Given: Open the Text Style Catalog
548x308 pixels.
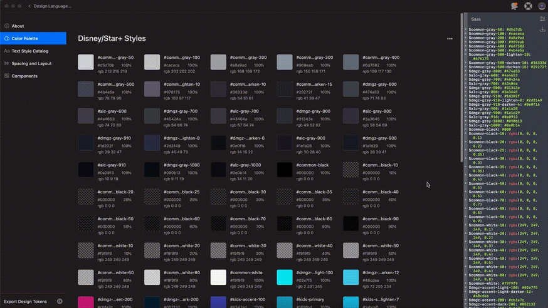Looking at the screenshot, I should tap(33, 51).
